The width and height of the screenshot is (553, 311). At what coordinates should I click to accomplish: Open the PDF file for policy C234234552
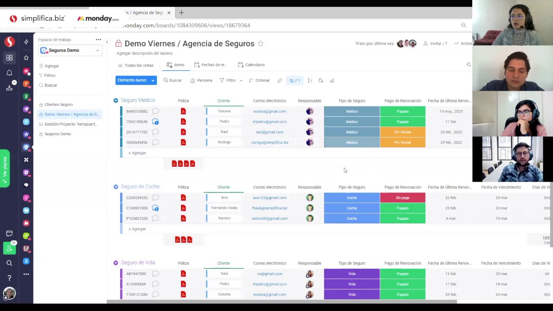[183, 198]
